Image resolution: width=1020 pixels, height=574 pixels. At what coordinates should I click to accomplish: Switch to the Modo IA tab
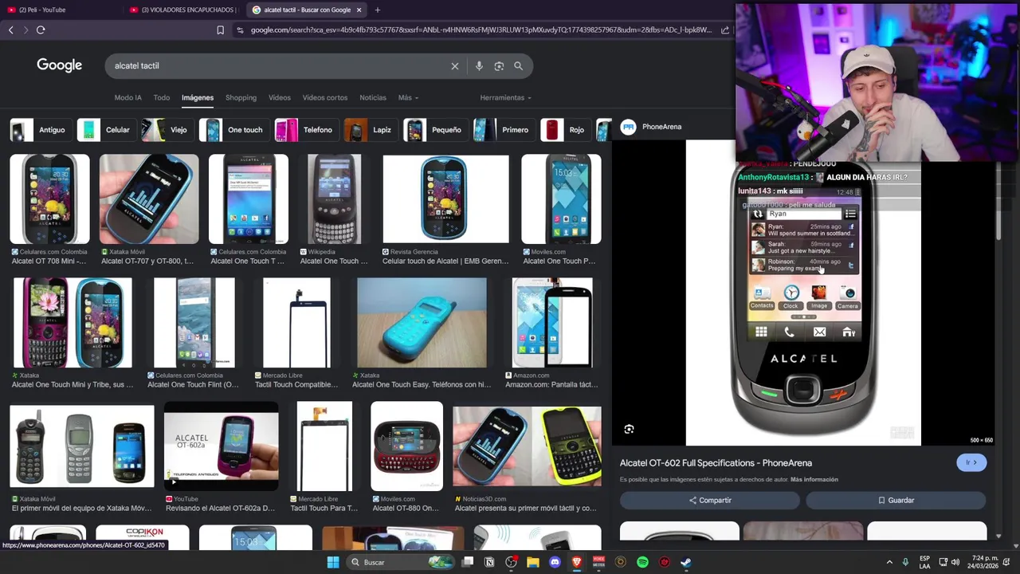coord(127,97)
